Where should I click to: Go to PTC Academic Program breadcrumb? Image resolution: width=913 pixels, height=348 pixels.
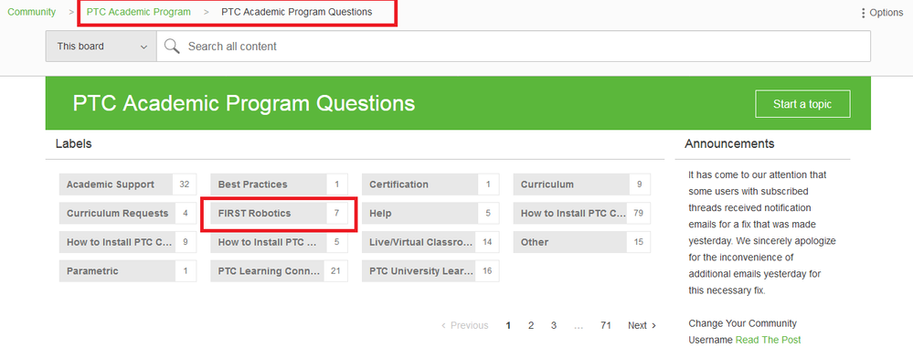pos(139,12)
